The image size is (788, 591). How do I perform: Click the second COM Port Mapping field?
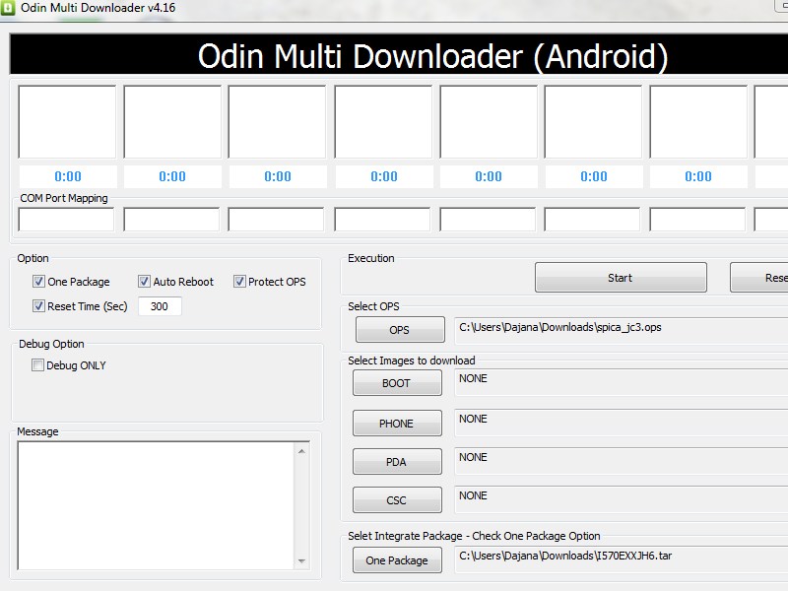point(171,220)
